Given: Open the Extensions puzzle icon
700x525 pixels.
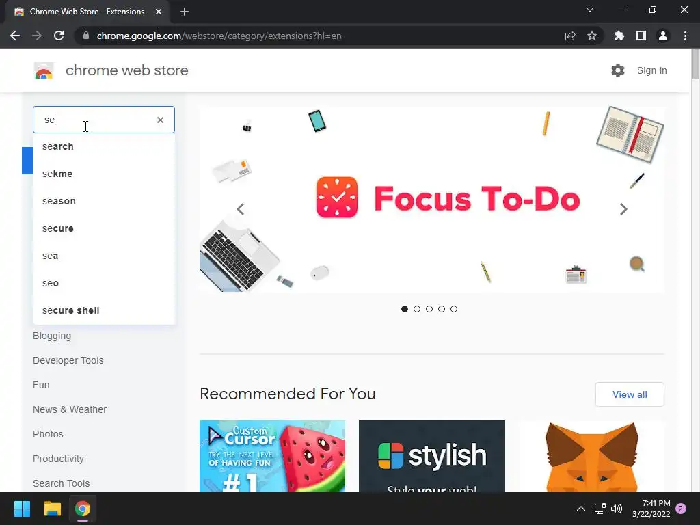Looking at the screenshot, I should [x=619, y=36].
